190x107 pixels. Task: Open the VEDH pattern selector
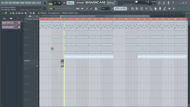tap(120, 9)
